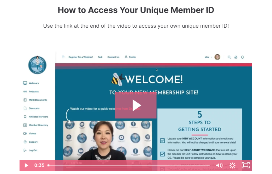The width and height of the screenshot is (272, 174).
Task: Play the video from the control bar
Action: (26, 165)
